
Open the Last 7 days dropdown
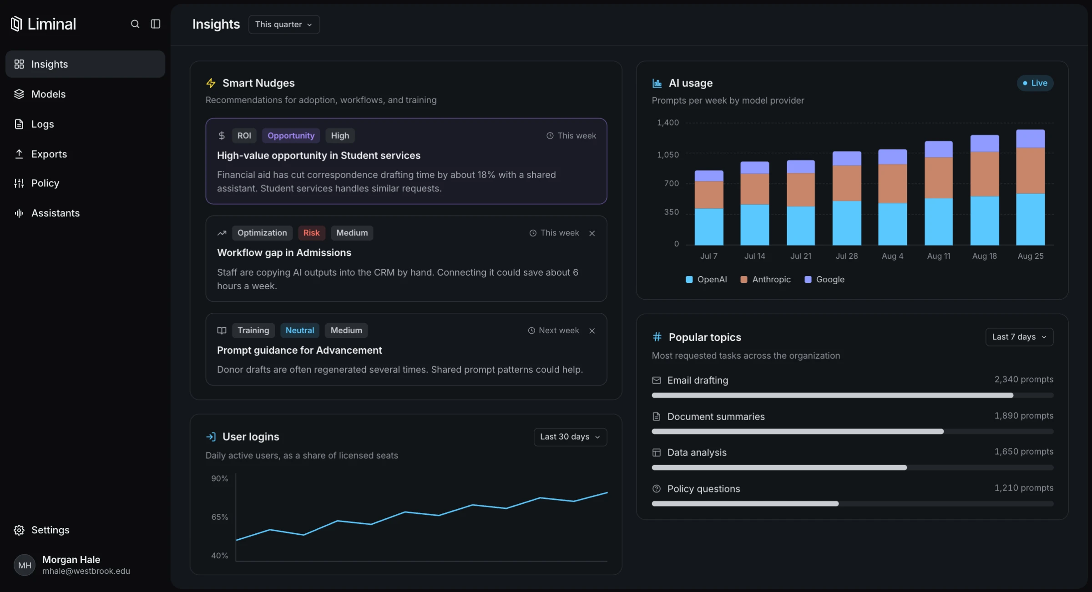(1019, 337)
